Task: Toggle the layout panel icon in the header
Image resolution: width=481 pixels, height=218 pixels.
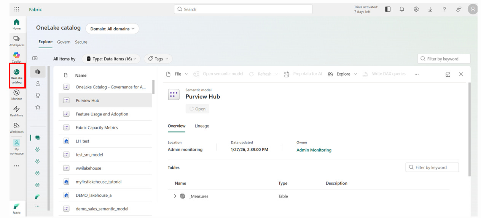Action: (x=388, y=9)
